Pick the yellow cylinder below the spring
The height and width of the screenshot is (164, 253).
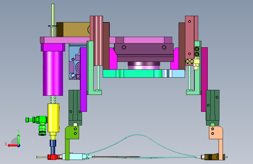54,118
